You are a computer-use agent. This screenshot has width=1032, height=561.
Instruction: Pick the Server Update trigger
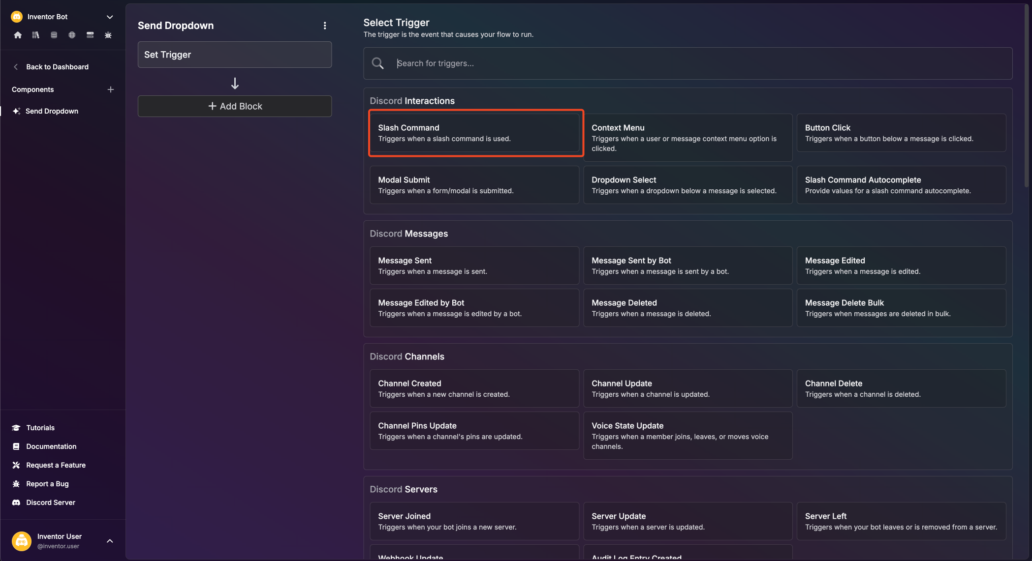click(x=688, y=521)
